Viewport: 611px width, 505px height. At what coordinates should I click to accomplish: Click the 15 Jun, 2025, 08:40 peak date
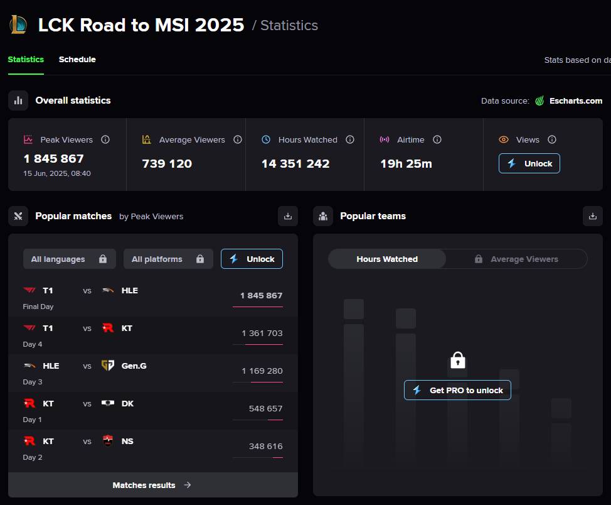(57, 173)
